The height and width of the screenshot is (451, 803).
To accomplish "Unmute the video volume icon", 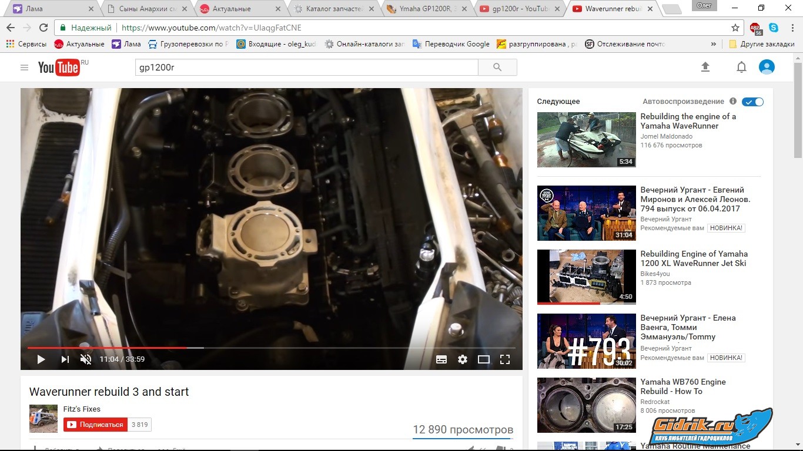I will (86, 359).
